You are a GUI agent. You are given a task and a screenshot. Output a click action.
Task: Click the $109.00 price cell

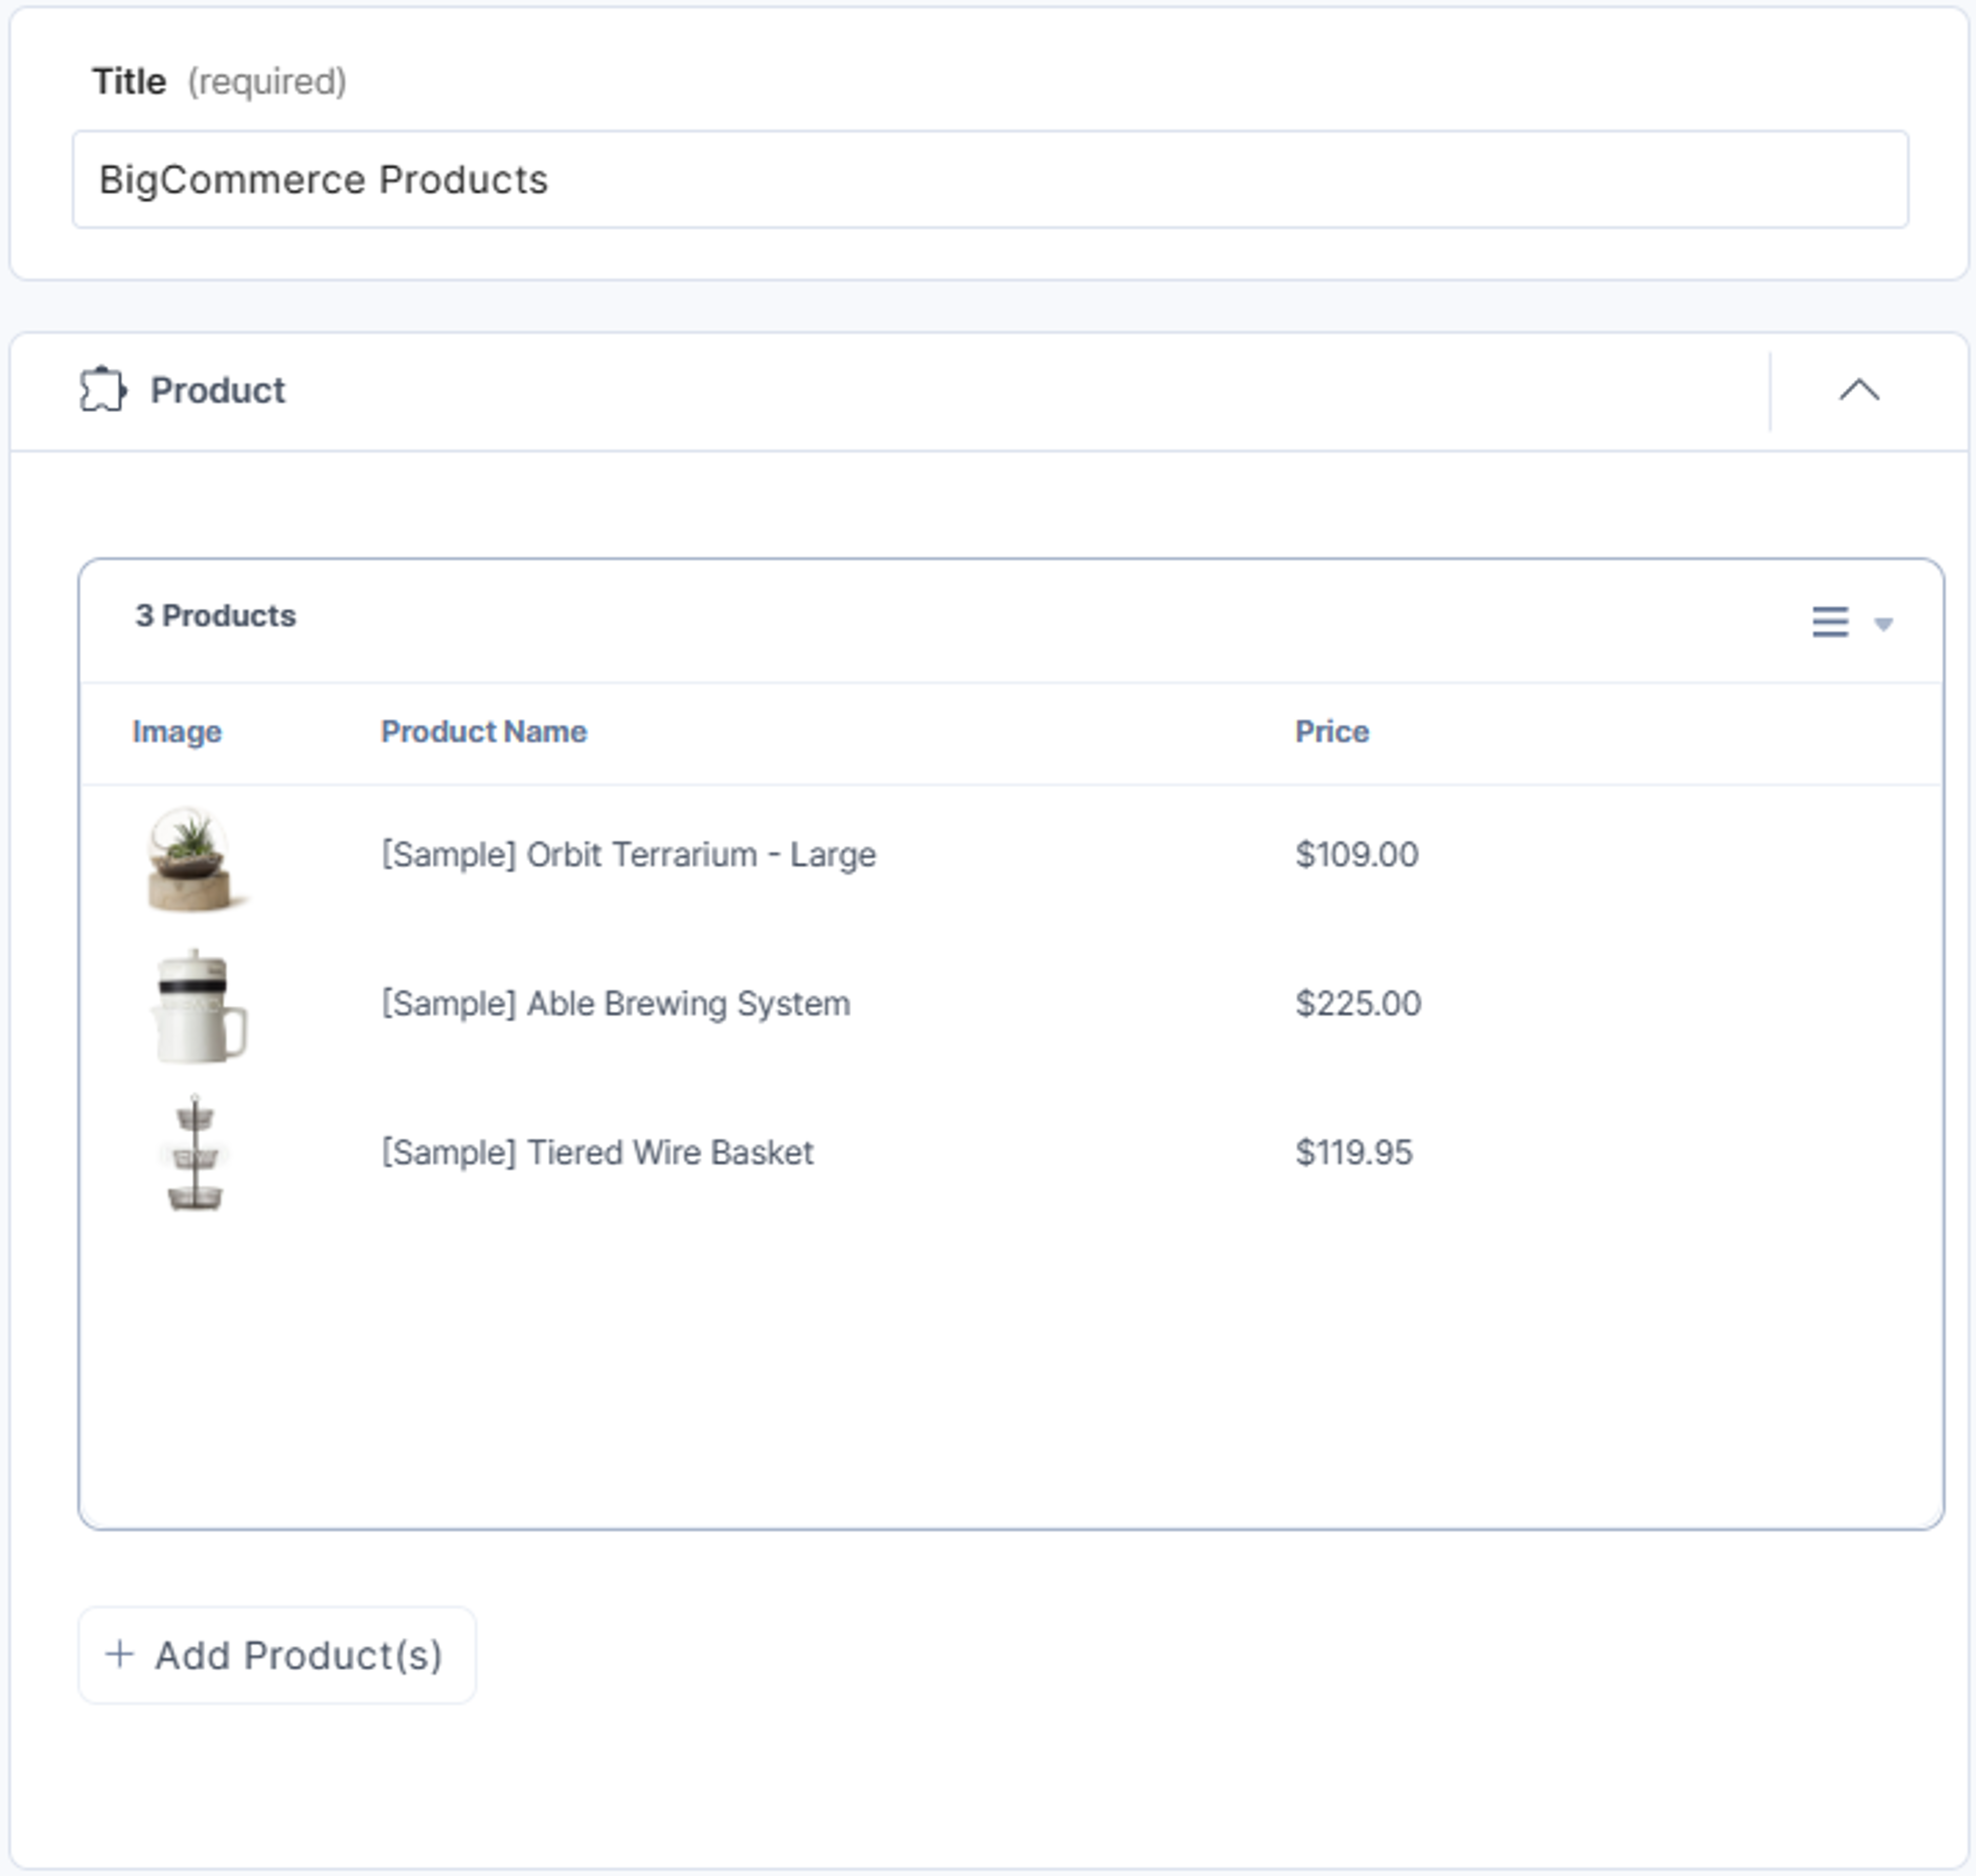(x=1357, y=855)
